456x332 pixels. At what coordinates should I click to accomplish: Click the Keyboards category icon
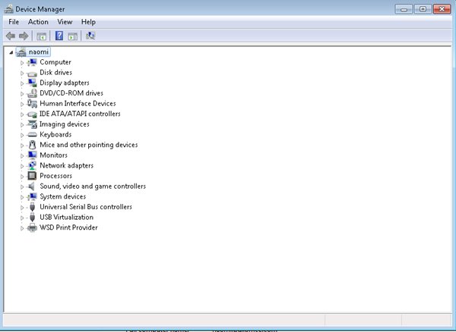pos(32,134)
